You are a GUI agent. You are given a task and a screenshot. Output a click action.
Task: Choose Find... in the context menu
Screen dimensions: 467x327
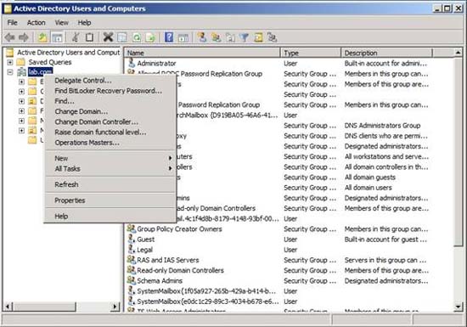point(110,101)
